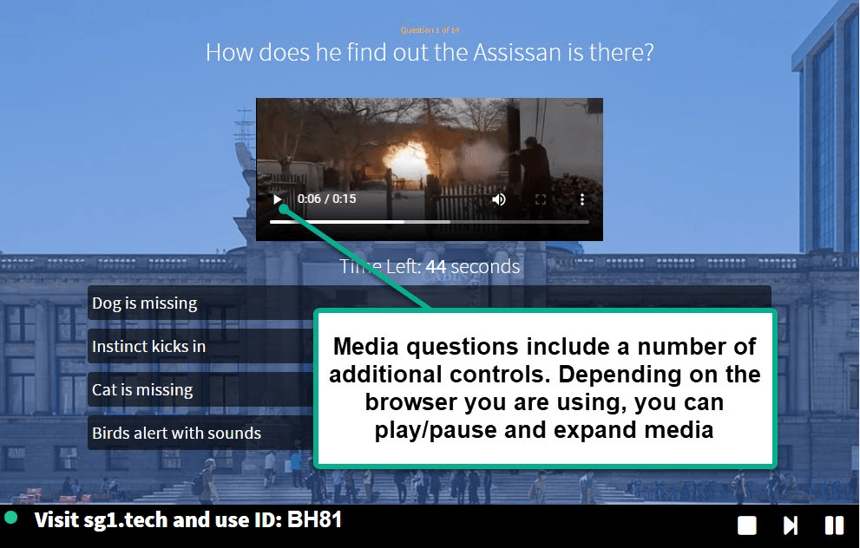The height and width of the screenshot is (548, 860).
Task: Stop the quiz session
Action: (x=746, y=525)
